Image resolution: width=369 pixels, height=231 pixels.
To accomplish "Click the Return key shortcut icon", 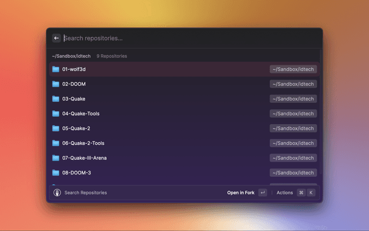I will [263, 192].
